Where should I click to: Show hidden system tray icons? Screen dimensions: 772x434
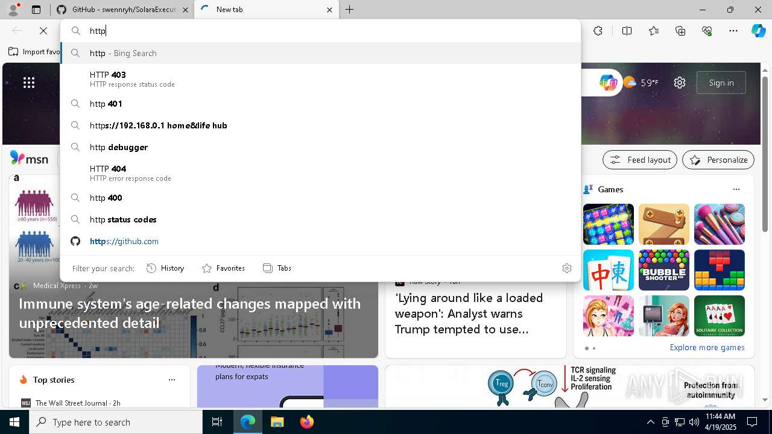[x=650, y=422]
